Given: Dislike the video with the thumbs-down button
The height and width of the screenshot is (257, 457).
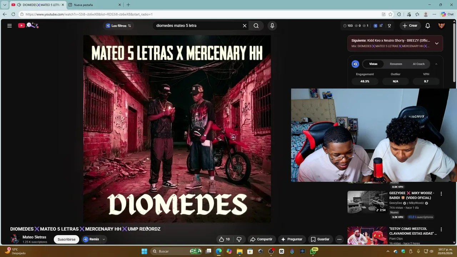Looking at the screenshot, I should [239, 239].
